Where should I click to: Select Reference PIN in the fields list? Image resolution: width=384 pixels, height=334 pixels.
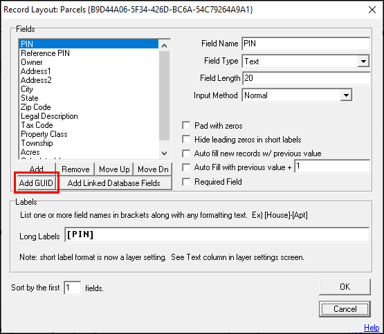pyautogui.click(x=89, y=53)
